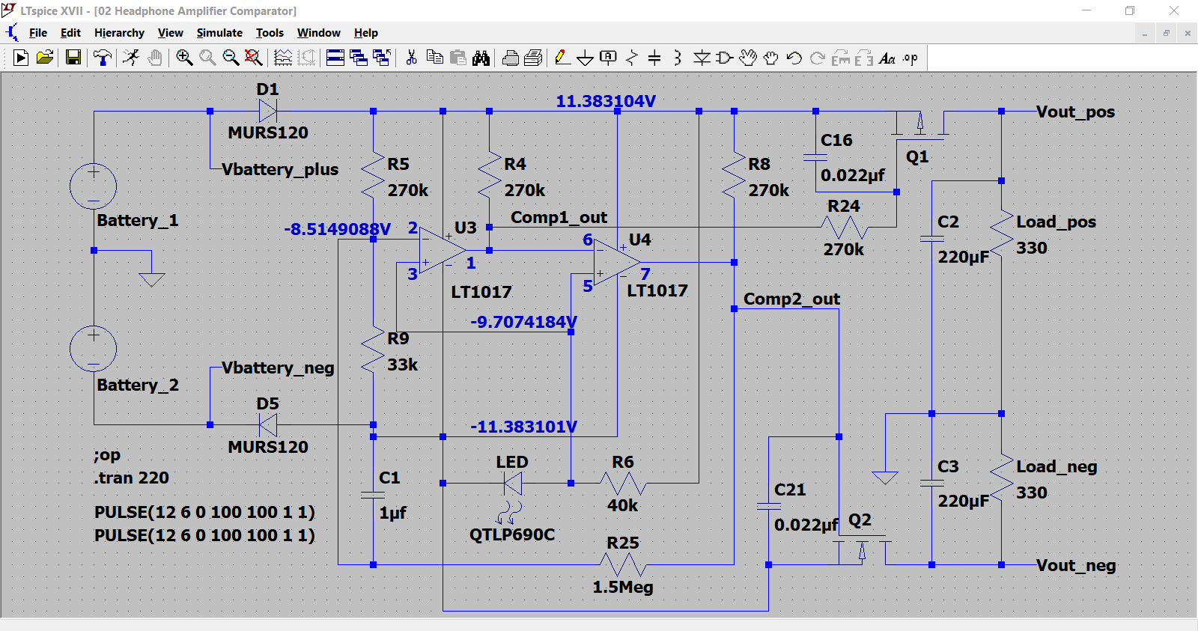Click the Zoom to Fit icon
This screenshot has height=631, width=1198.
click(254, 58)
